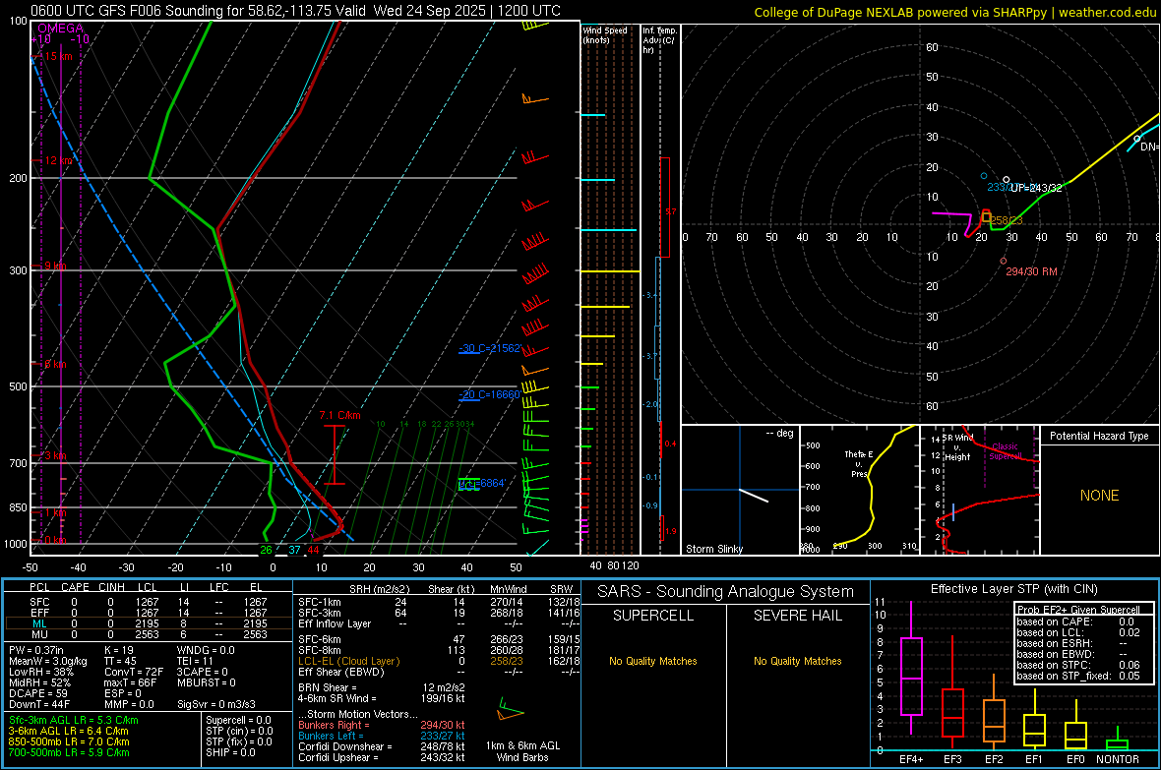Select the OMEGA label on the Skew-T
Screen dimensions: 1161x770
tap(61, 29)
